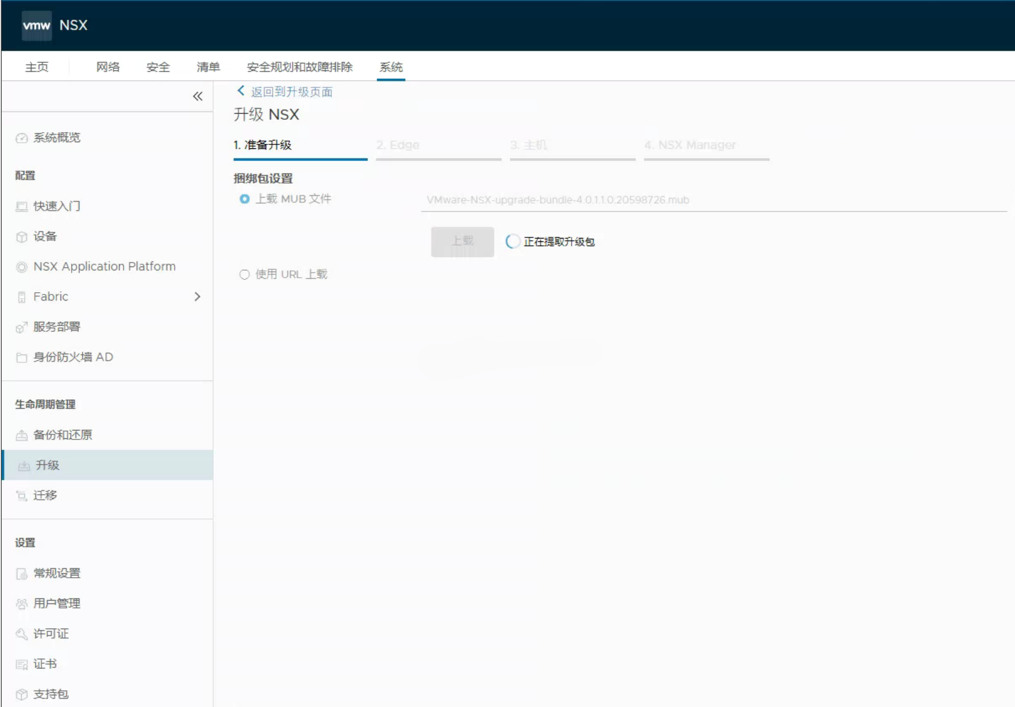Collapse the sidebar with double chevron icon
This screenshot has height=707, width=1015.
pyautogui.click(x=198, y=96)
